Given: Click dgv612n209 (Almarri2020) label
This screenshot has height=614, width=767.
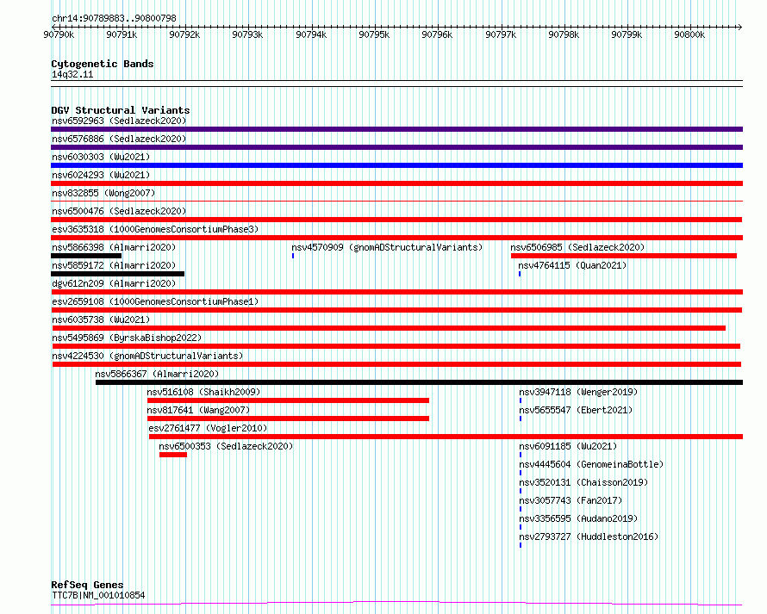Looking at the screenshot, I should point(114,283).
